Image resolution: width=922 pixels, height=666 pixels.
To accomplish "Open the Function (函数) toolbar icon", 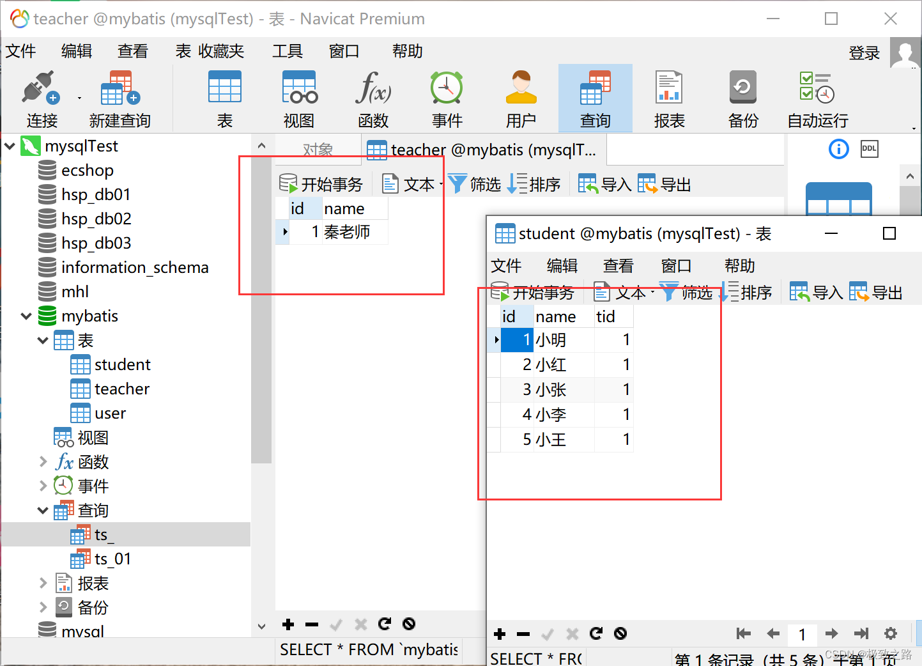I will (x=373, y=87).
